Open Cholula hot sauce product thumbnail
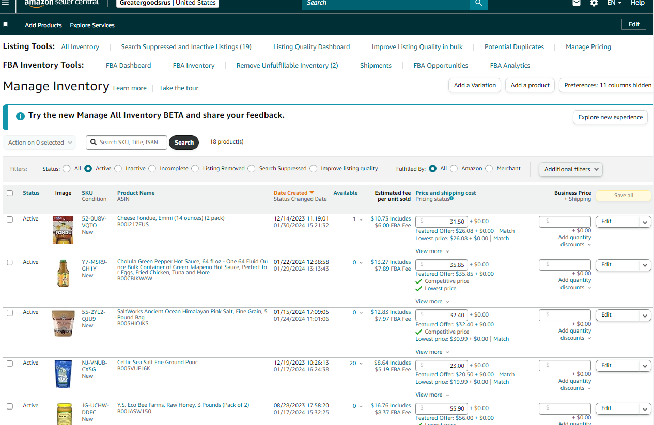654x425 pixels. [63, 273]
